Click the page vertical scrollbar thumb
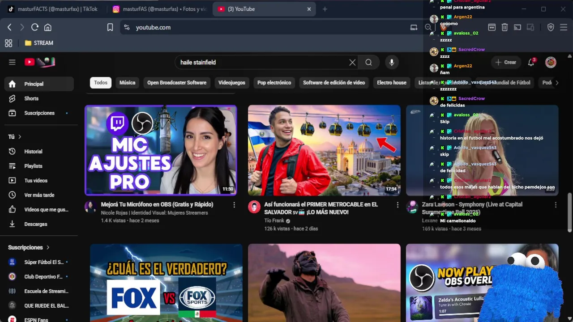This screenshot has height=322, width=573. click(x=570, y=212)
